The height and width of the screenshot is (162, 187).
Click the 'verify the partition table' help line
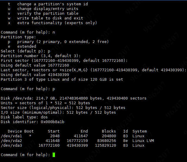coord(48,14)
